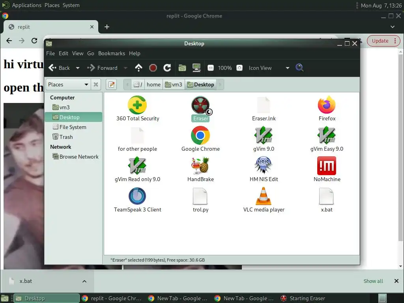Close the replit Chrome tab
This screenshot has width=404, height=303.
click(x=92, y=27)
